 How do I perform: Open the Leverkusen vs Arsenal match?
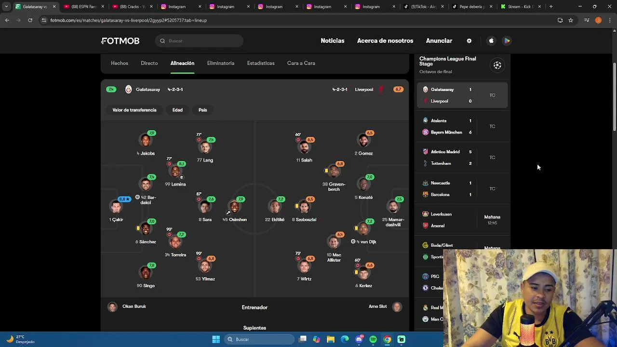click(x=462, y=220)
